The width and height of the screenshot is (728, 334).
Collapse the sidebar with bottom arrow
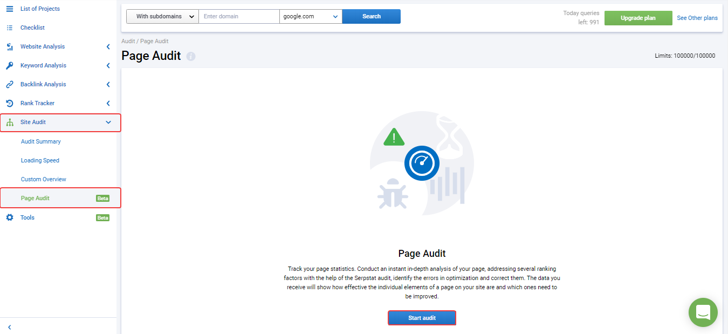click(x=9, y=327)
